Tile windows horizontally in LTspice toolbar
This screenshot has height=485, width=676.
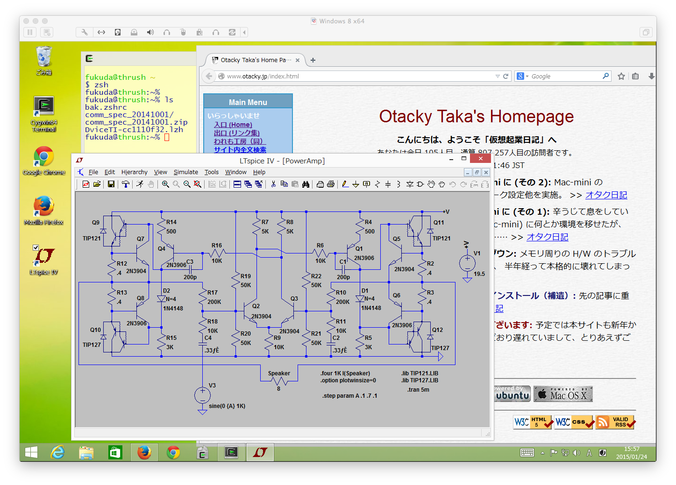point(237,184)
